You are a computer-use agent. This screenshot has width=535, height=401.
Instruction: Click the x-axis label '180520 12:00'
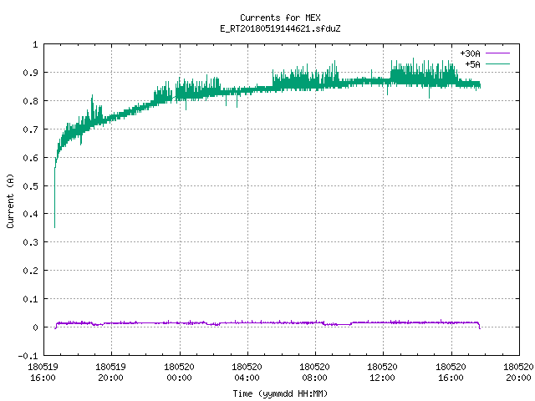pos(383,373)
